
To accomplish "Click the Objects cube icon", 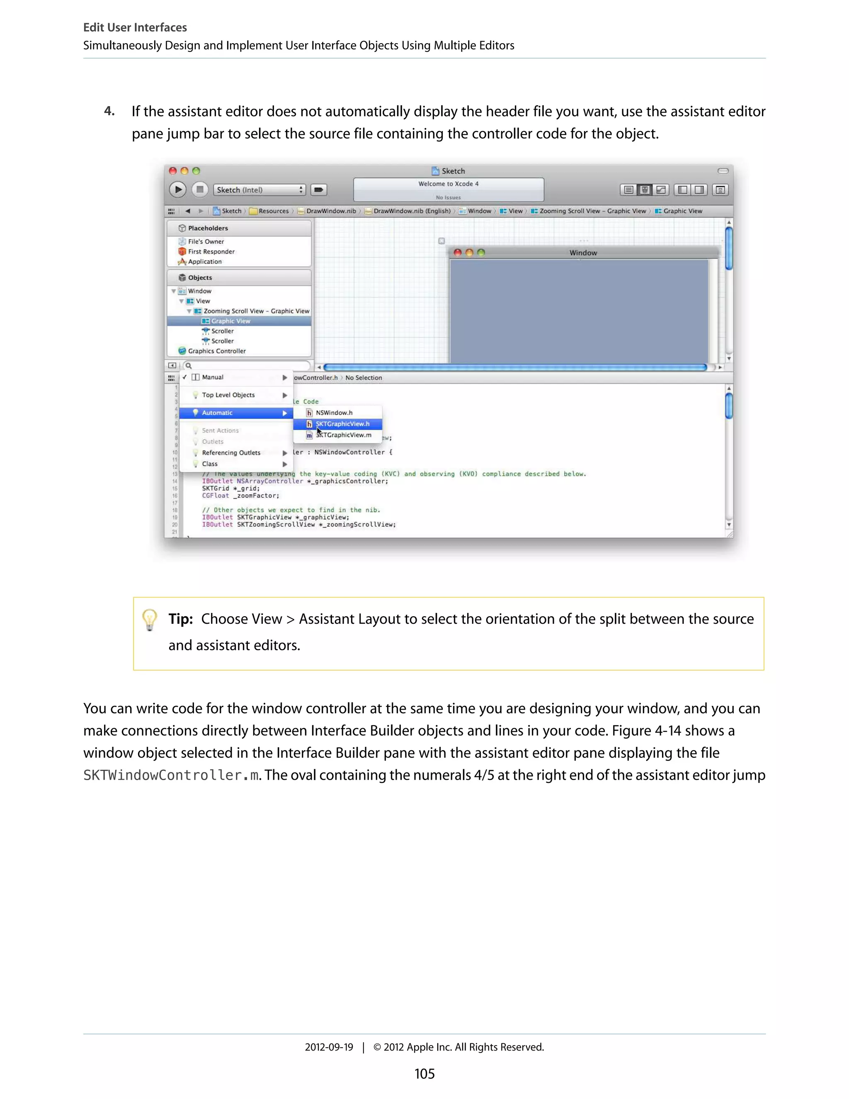I will [x=182, y=278].
